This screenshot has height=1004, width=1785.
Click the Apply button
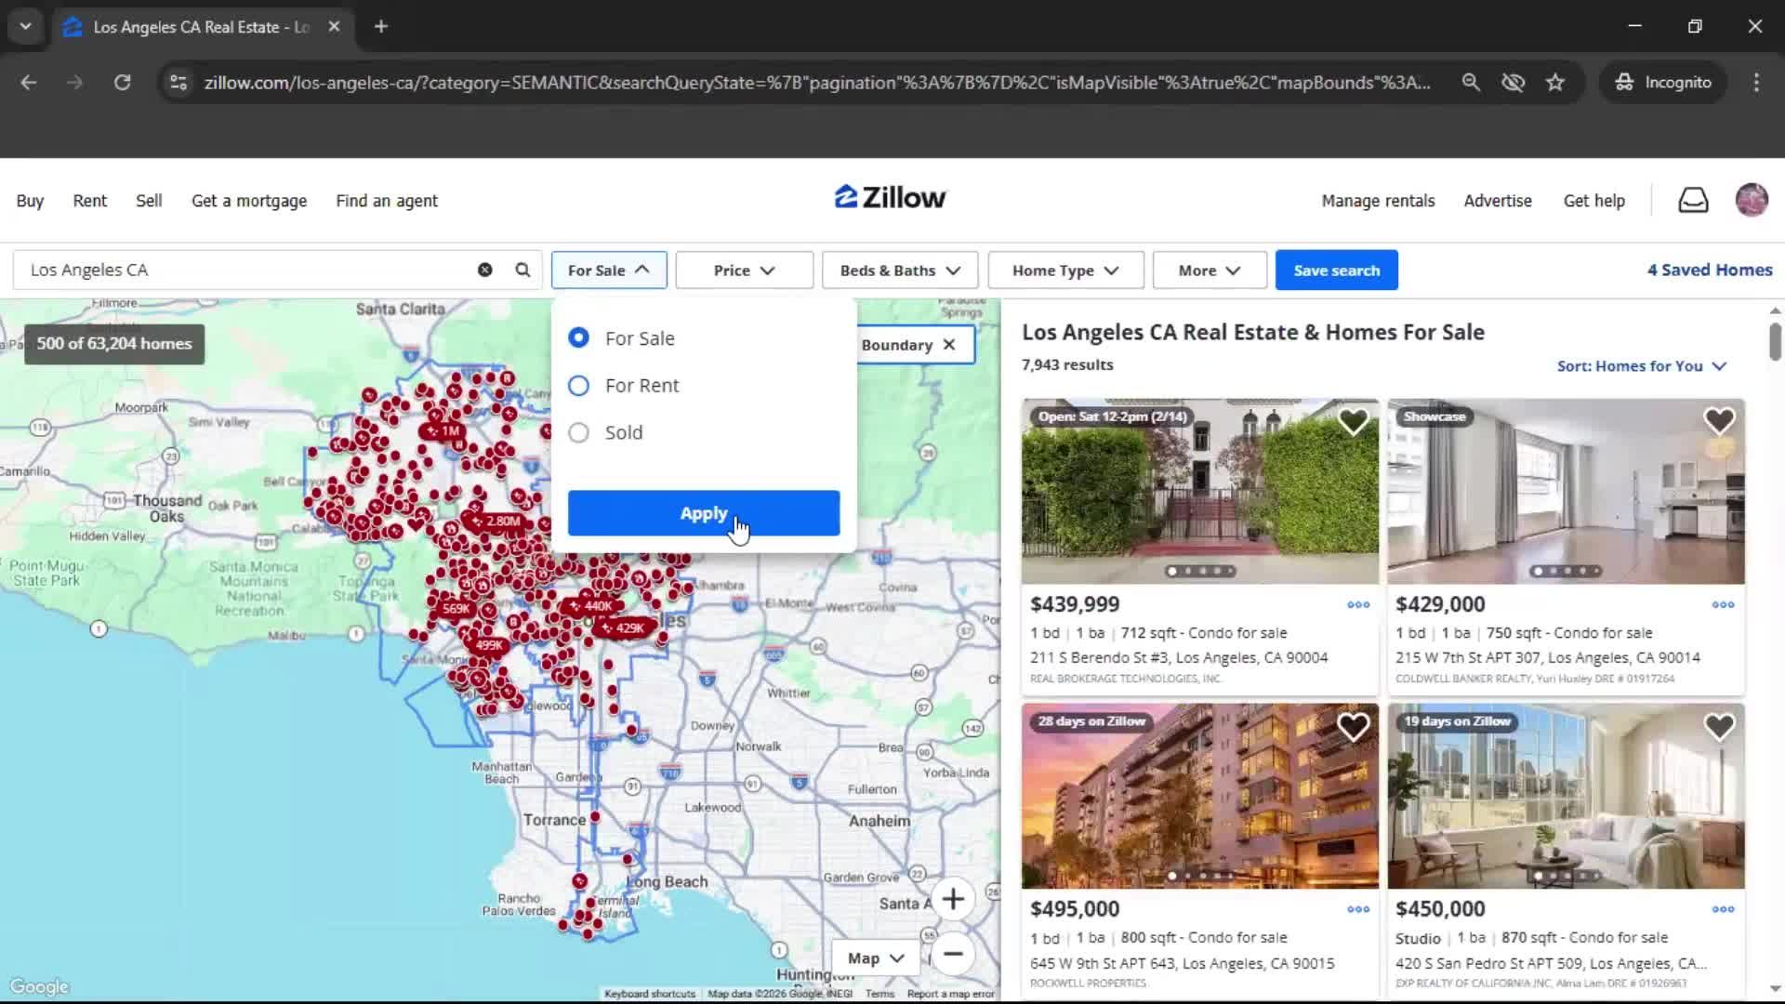click(704, 512)
